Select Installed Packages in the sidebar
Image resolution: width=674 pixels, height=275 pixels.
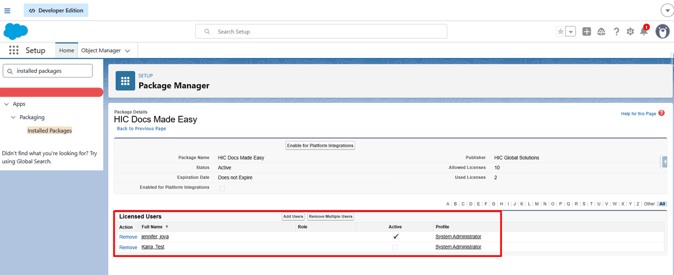pos(50,131)
